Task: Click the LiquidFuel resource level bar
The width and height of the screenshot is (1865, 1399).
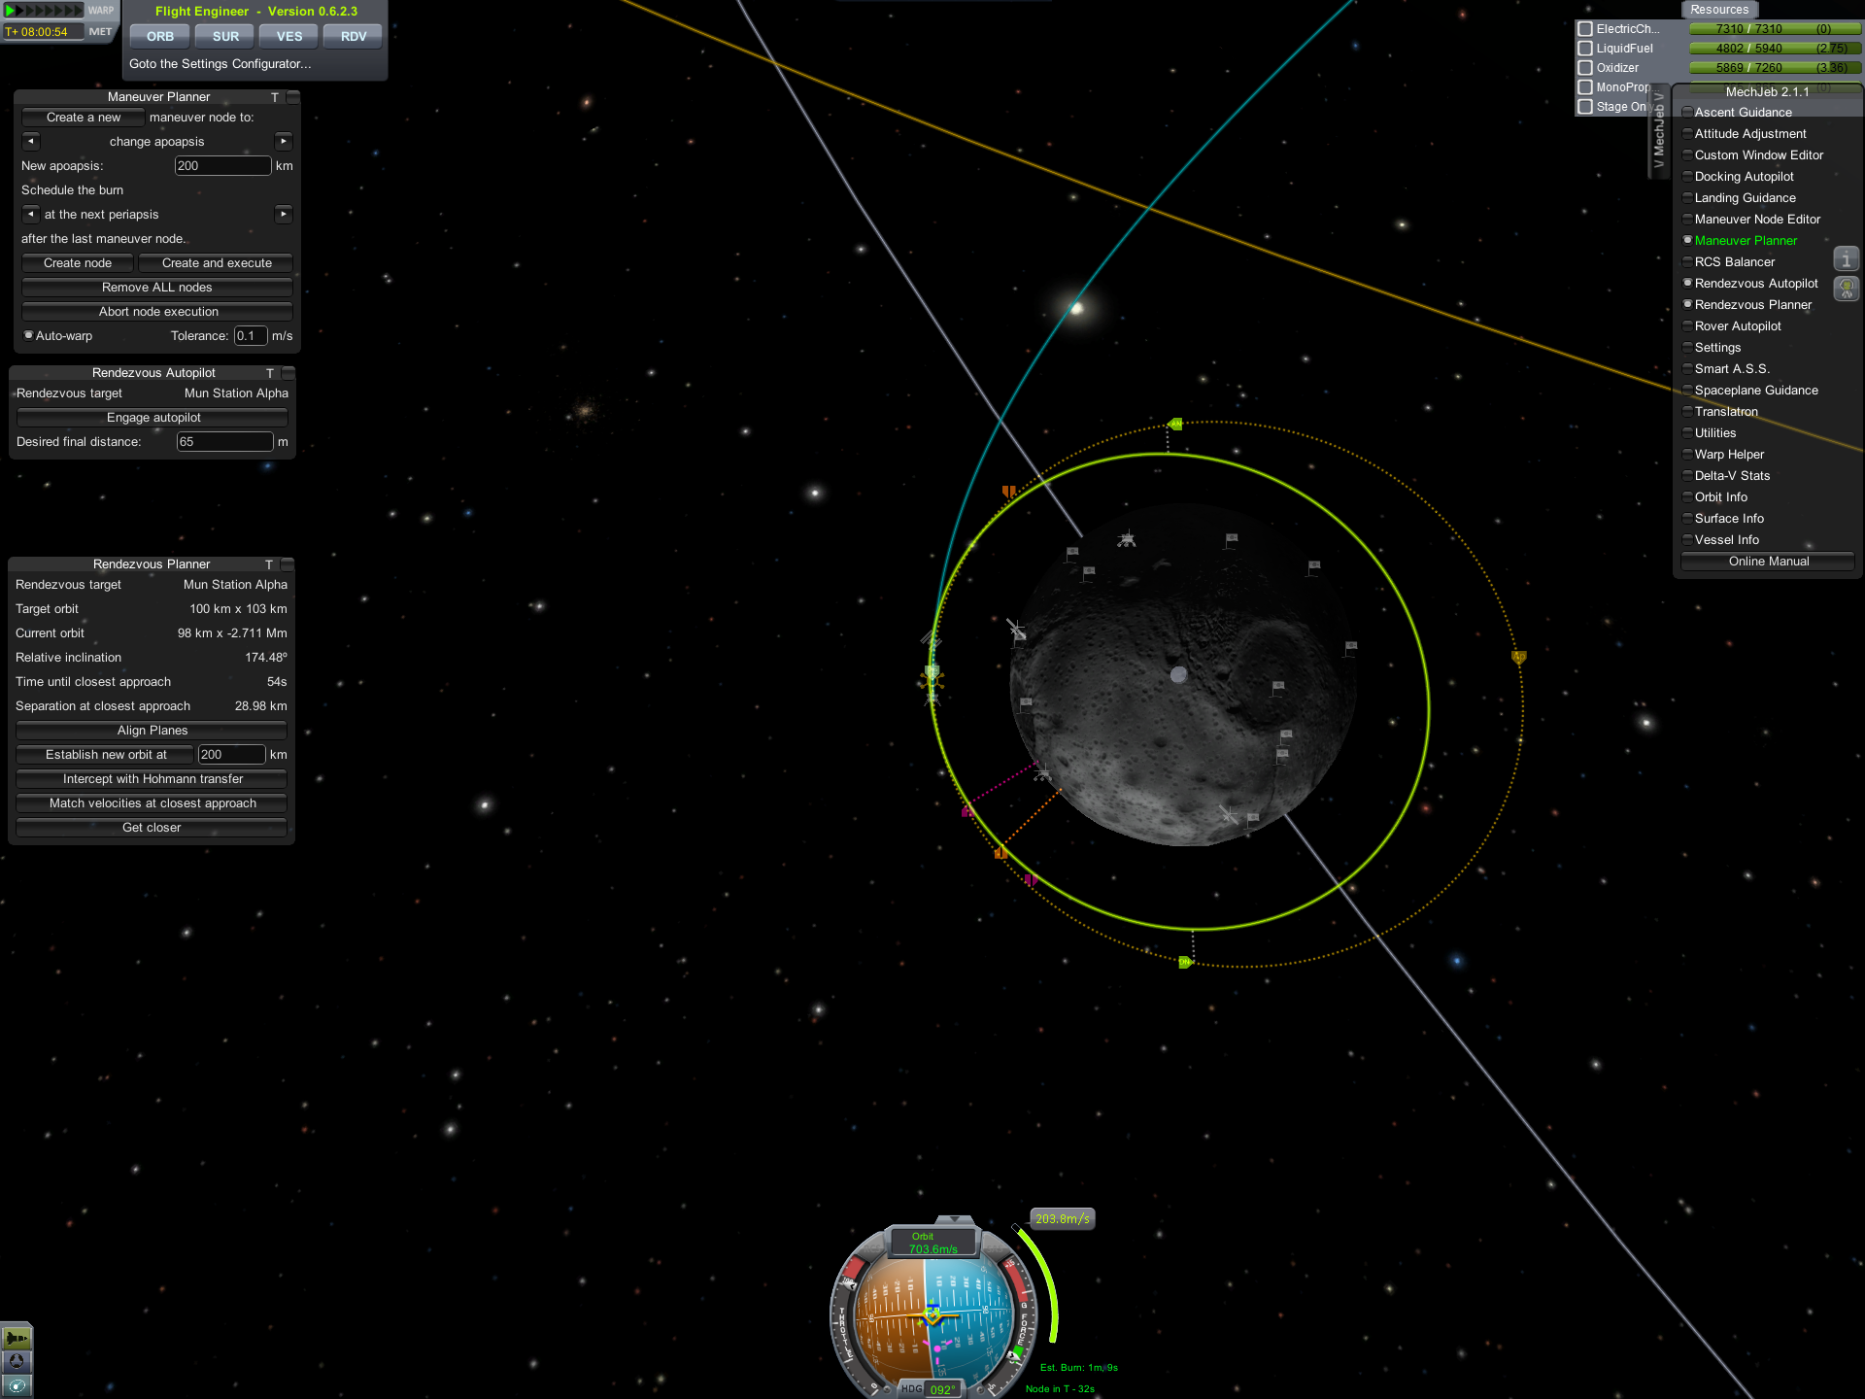Action: pyautogui.click(x=1775, y=49)
